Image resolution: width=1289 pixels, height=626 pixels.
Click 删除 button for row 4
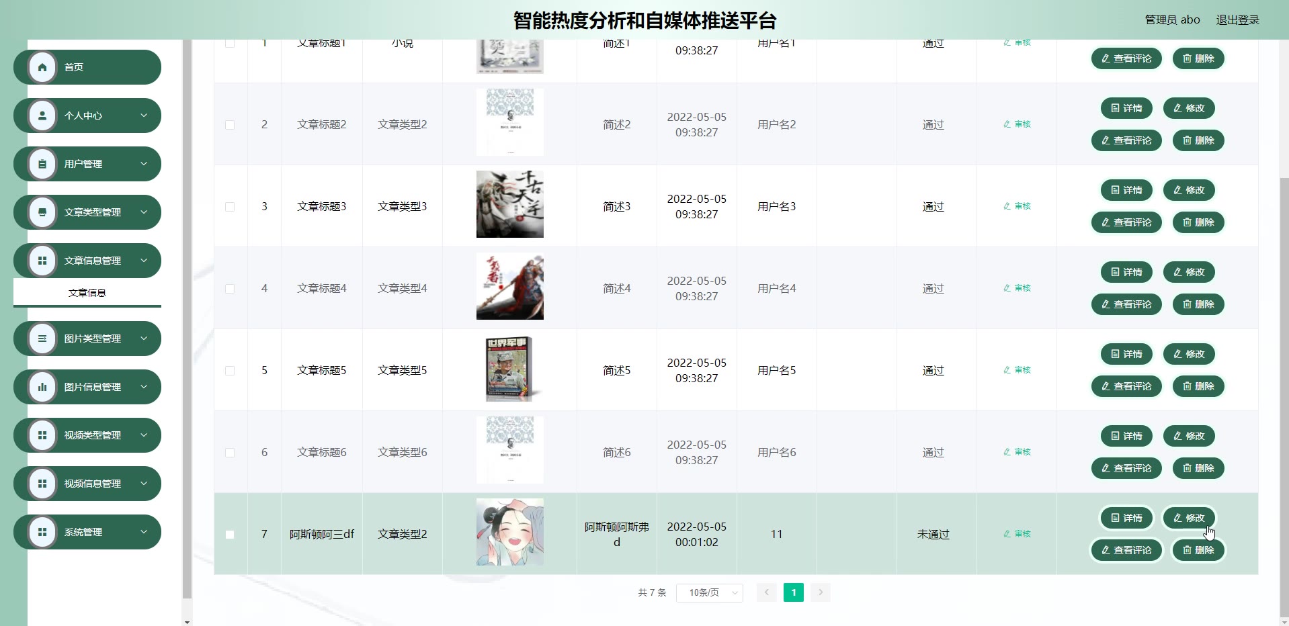pyautogui.click(x=1198, y=304)
